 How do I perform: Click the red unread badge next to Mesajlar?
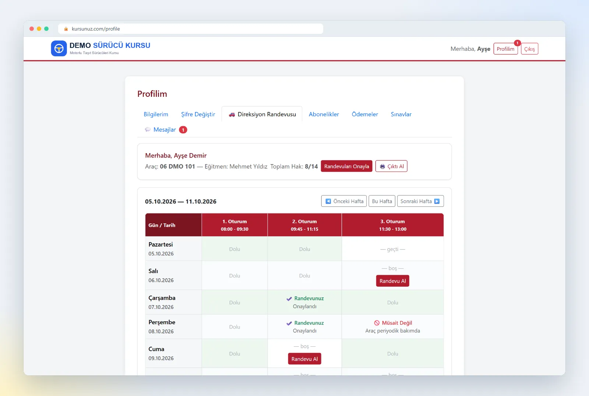click(x=183, y=130)
